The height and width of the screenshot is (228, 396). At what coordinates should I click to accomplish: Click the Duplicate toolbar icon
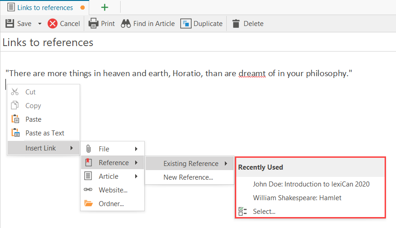tap(186, 24)
